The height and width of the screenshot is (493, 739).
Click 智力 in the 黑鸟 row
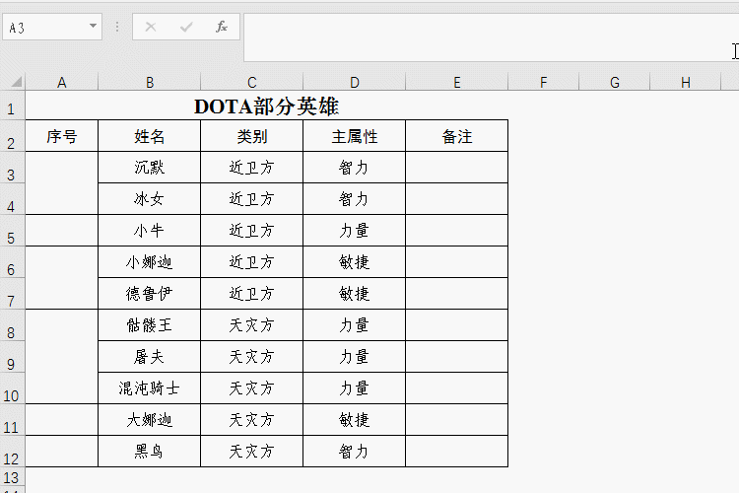click(355, 452)
